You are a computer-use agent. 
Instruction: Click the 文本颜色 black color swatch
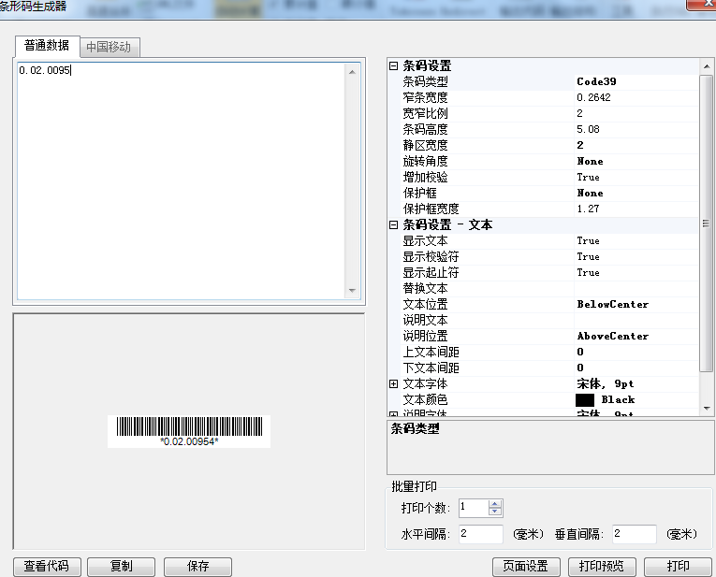pos(585,400)
